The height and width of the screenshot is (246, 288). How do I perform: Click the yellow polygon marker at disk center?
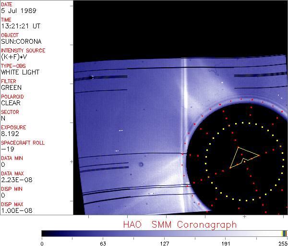pos(242,156)
